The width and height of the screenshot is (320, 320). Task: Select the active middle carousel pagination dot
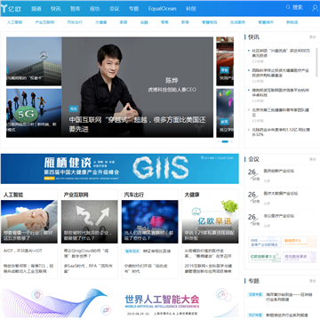tap(225, 141)
